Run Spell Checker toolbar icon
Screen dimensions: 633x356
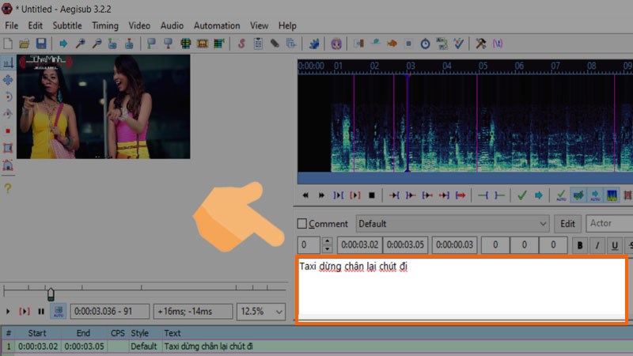459,44
